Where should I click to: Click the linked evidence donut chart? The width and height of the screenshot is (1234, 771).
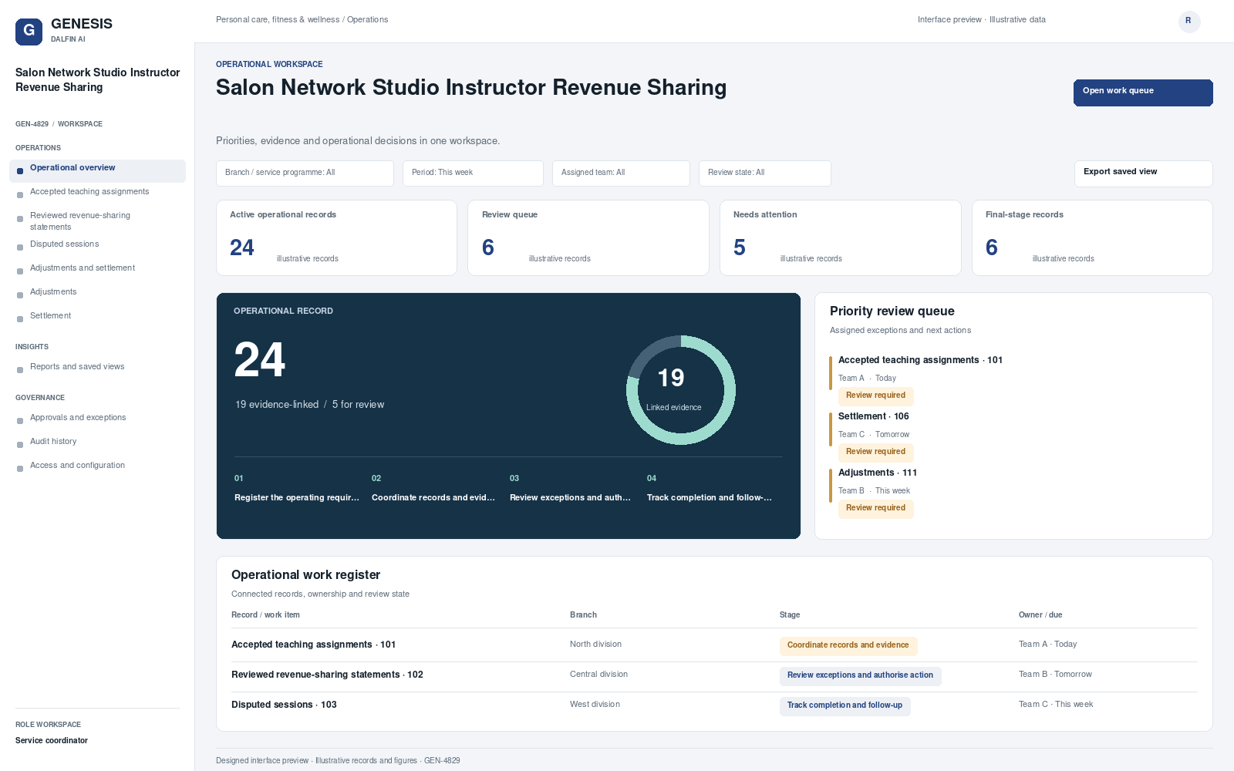681,390
